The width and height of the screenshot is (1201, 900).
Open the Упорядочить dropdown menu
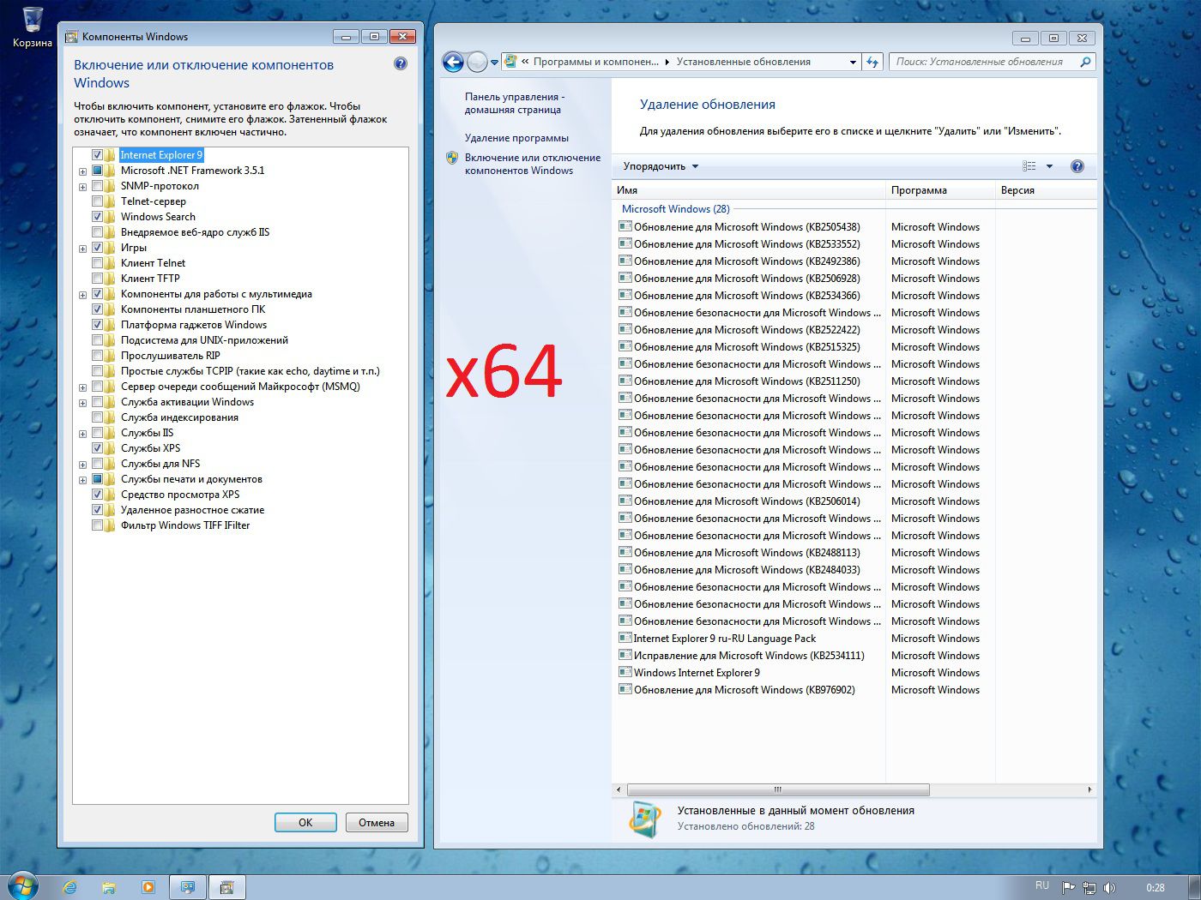[661, 166]
